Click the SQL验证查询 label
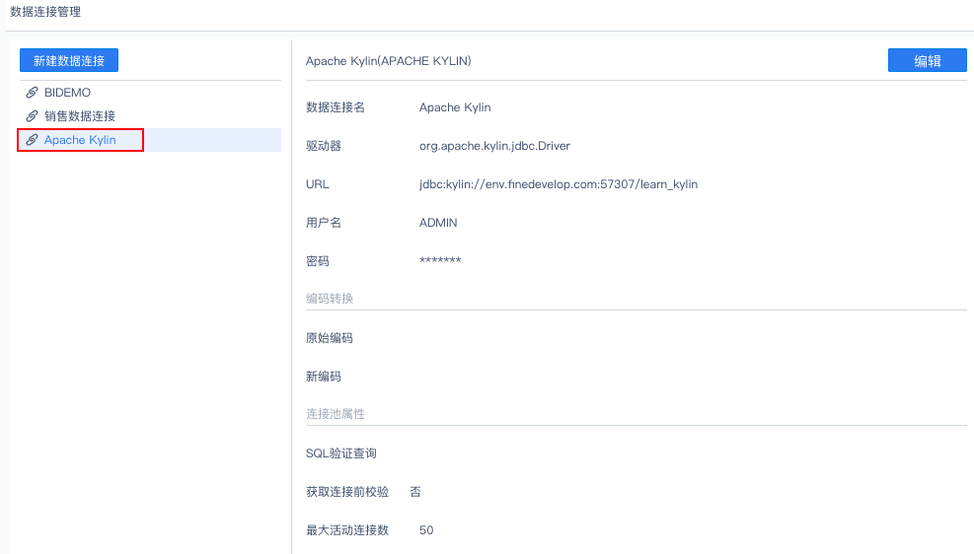974x554 pixels. tap(341, 453)
